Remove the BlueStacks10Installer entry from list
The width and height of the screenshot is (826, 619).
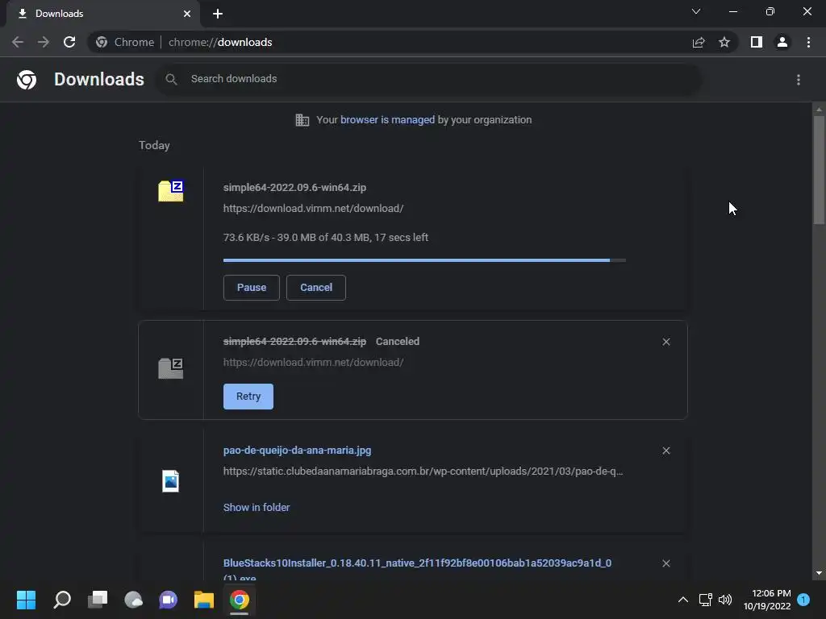666,563
